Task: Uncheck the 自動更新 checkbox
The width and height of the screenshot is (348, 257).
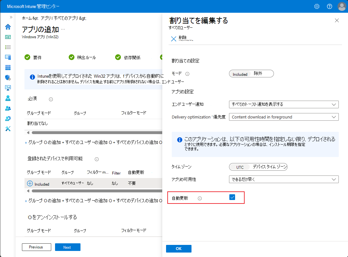Action: pyautogui.click(x=232, y=197)
